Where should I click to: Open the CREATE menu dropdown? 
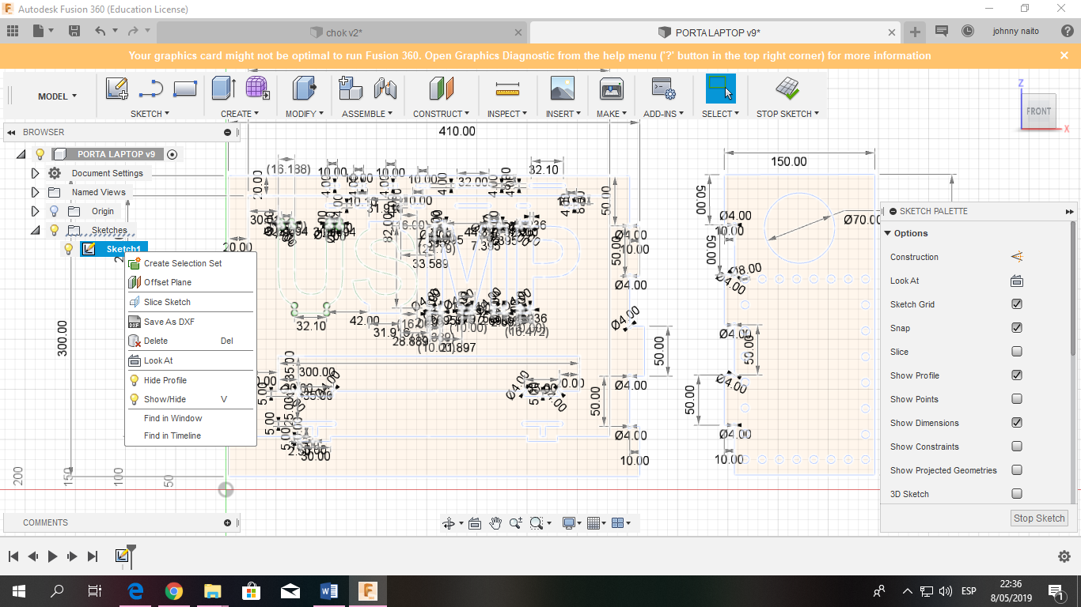(x=241, y=114)
